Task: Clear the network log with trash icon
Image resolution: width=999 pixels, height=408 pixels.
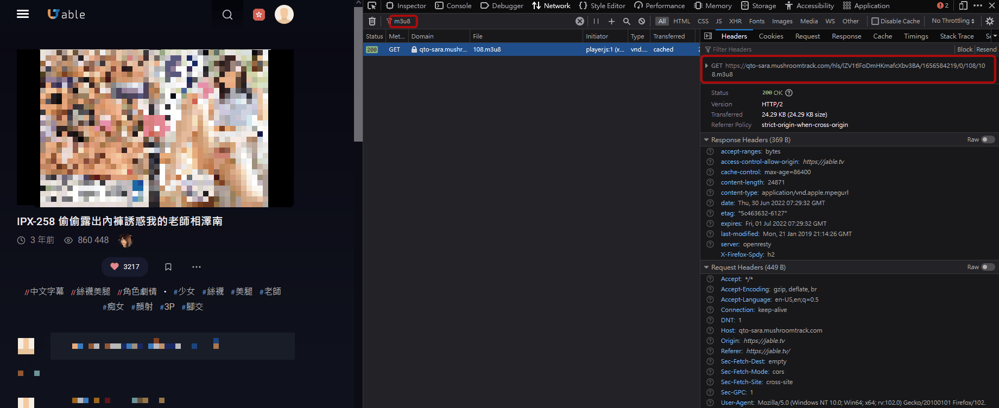Action: (x=372, y=21)
